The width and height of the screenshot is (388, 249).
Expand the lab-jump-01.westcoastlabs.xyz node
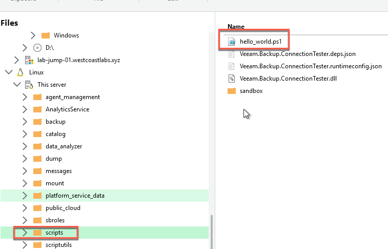pos(16,60)
